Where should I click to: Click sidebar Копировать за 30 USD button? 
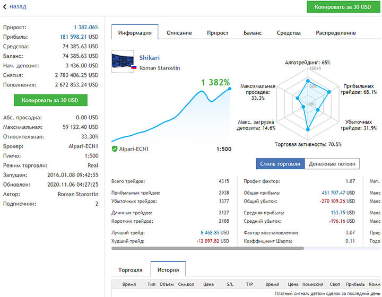pos(50,100)
